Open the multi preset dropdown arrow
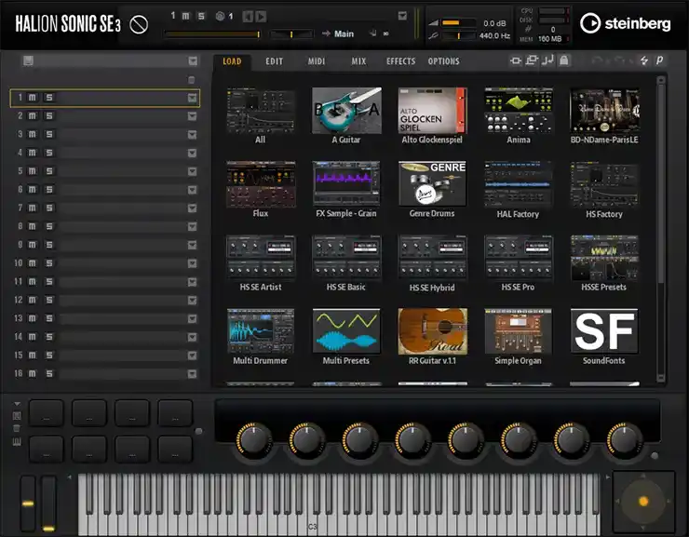This screenshot has height=537, width=689. [x=193, y=61]
